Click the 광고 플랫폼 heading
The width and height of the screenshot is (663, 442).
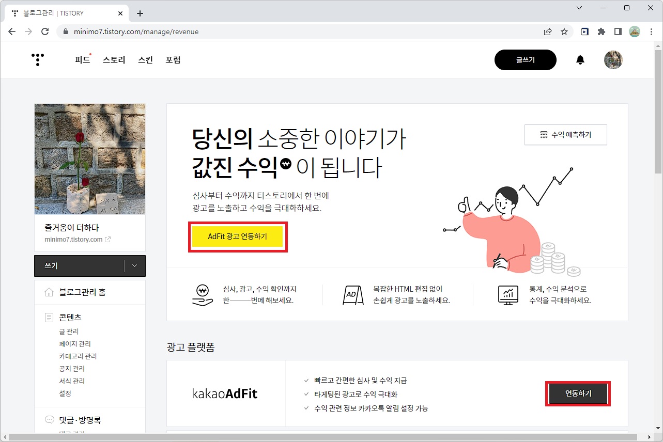pyautogui.click(x=191, y=347)
